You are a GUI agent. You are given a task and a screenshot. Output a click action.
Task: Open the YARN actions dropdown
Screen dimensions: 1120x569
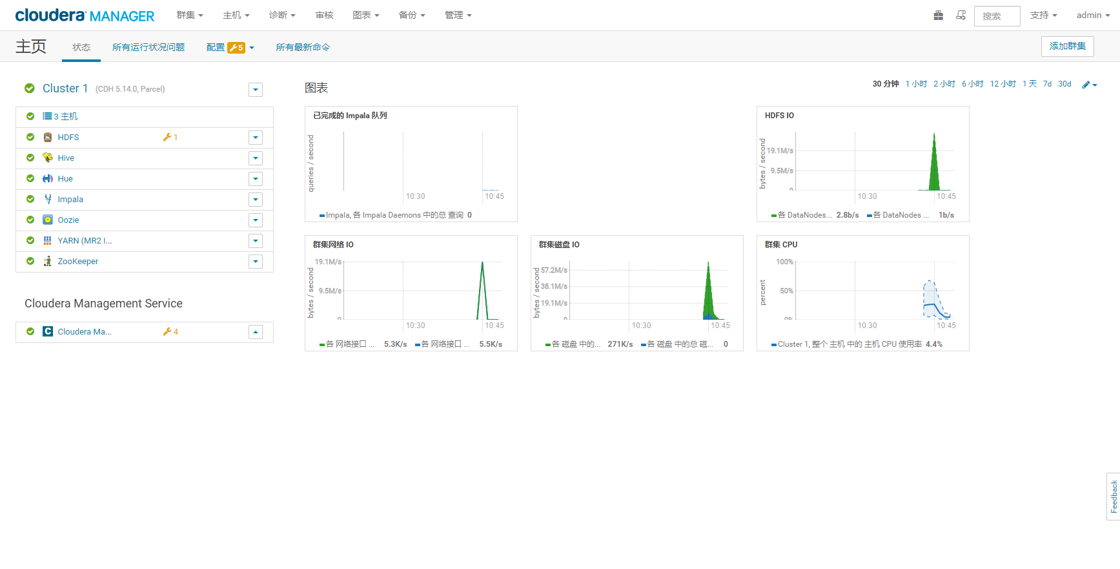[x=256, y=241]
